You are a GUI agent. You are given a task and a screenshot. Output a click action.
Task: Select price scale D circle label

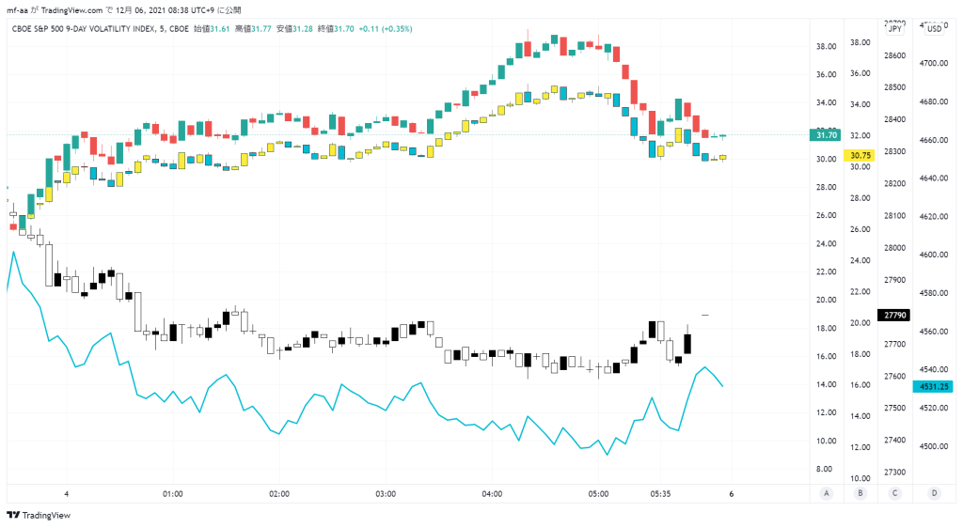pyautogui.click(x=934, y=493)
